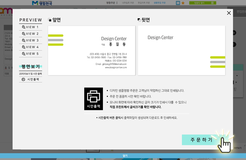Open the front side card thumbnail

(92, 50)
